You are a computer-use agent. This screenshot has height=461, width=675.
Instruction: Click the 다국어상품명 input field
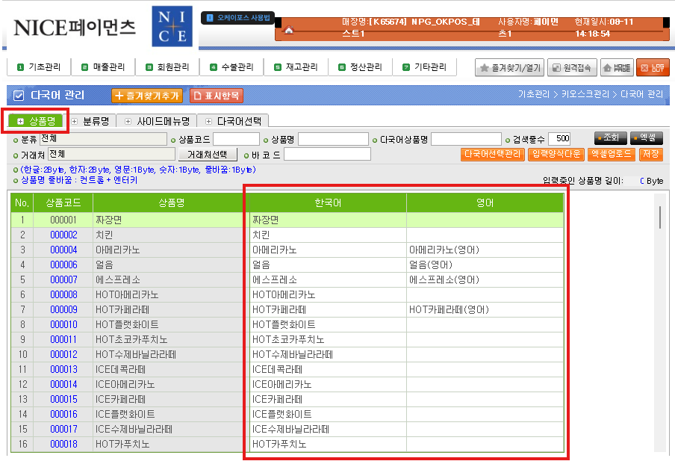pos(466,139)
